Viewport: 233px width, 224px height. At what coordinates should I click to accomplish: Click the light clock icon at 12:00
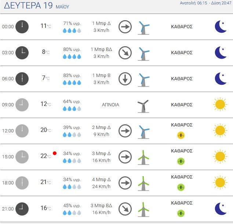(22, 131)
